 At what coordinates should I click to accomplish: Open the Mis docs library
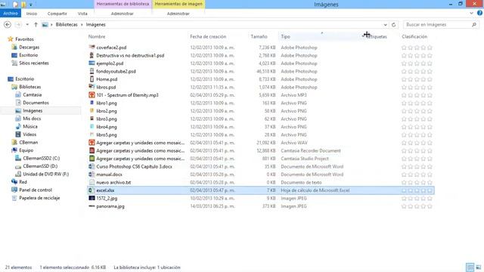click(32, 119)
